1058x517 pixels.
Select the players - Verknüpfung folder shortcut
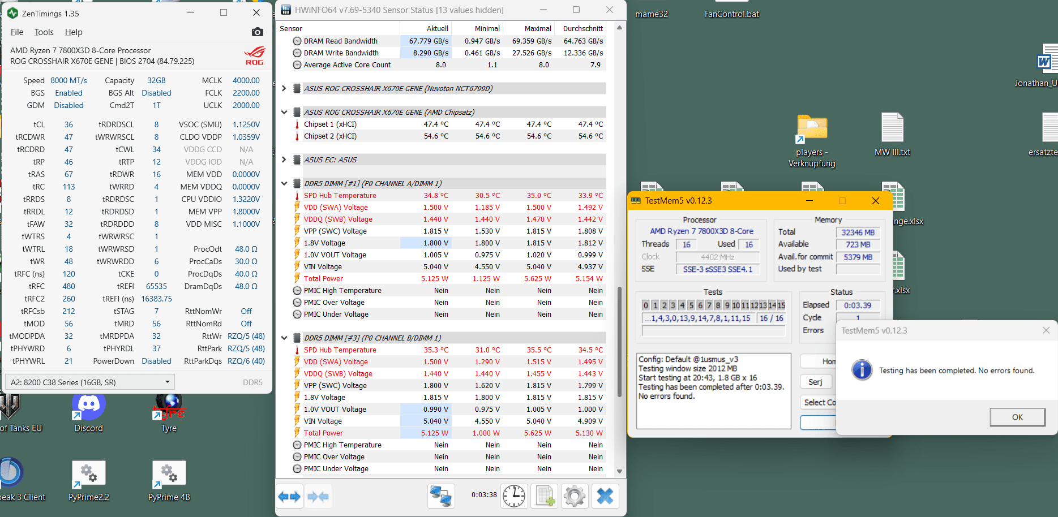point(812,141)
